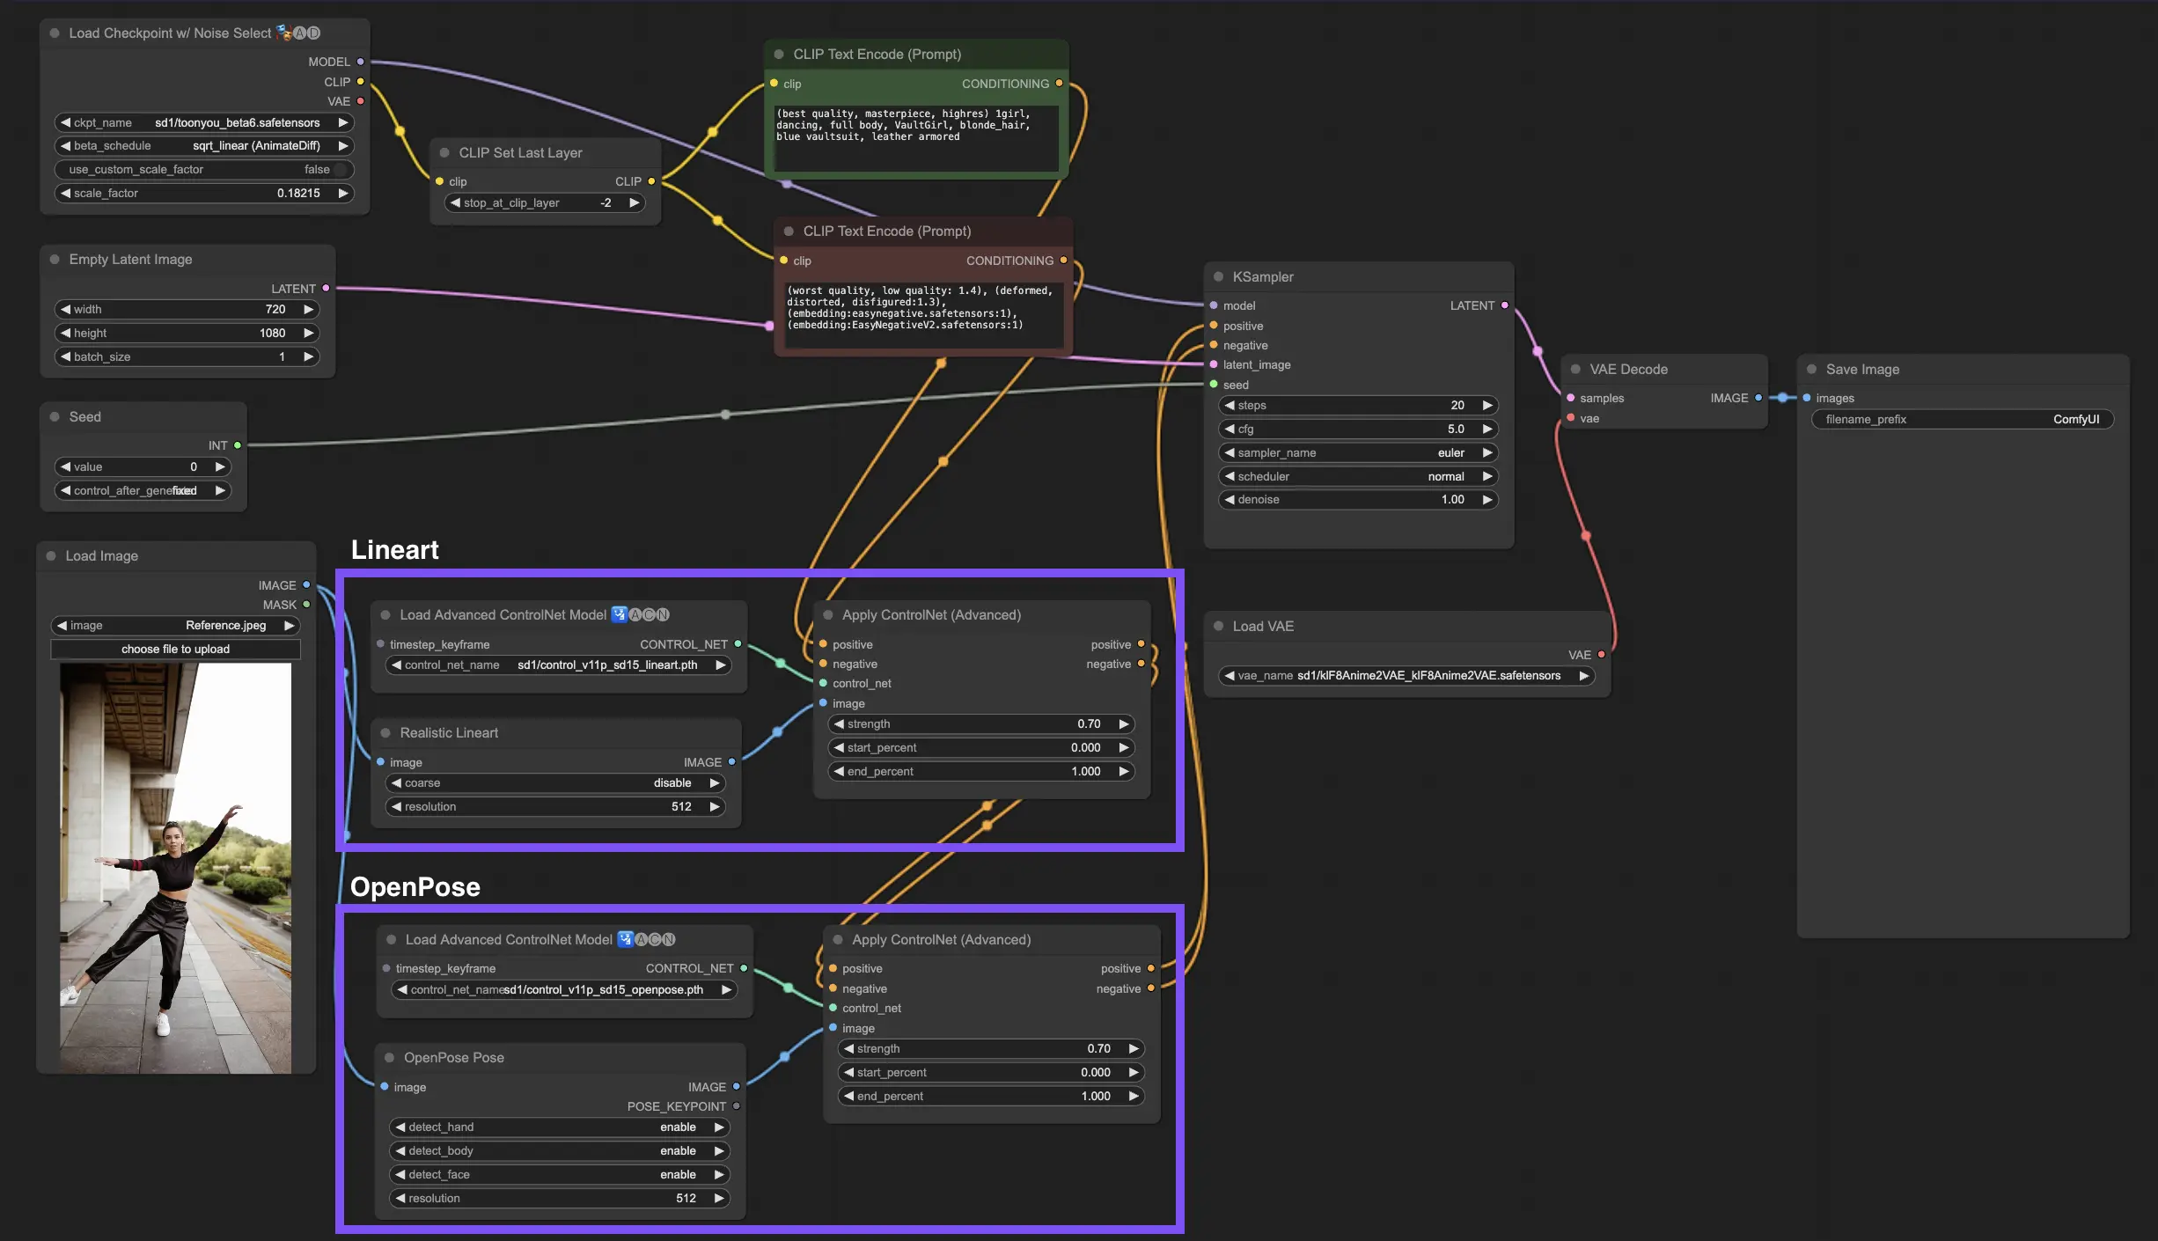Screen dimensions: 2158x1241
Task: Collapse the Load VAE node dot
Action: [x=1218, y=627]
